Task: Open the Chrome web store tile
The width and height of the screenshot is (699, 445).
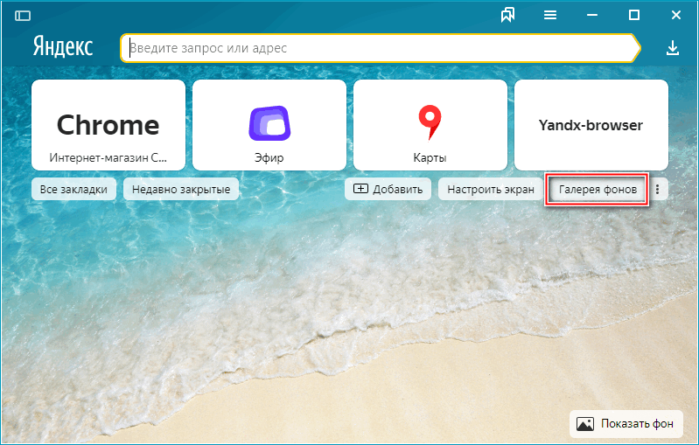Action: click(x=108, y=125)
